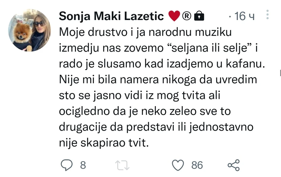The height and width of the screenshot is (177, 281).
Task: Open the share menu for the tweet
Action: point(233,165)
